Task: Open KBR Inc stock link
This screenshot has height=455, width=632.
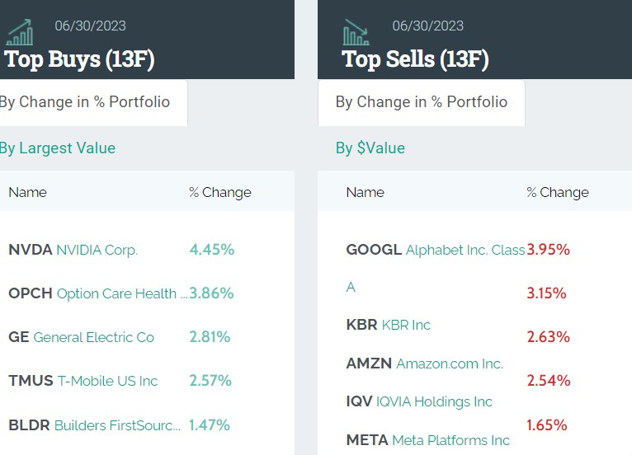Action: point(389,325)
